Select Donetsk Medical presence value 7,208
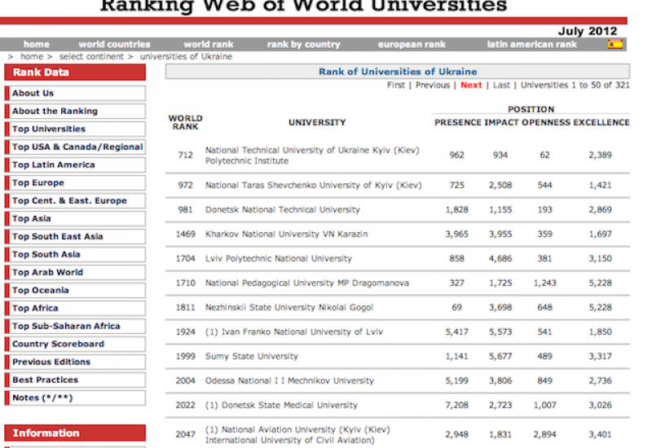 tap(456, 405)
